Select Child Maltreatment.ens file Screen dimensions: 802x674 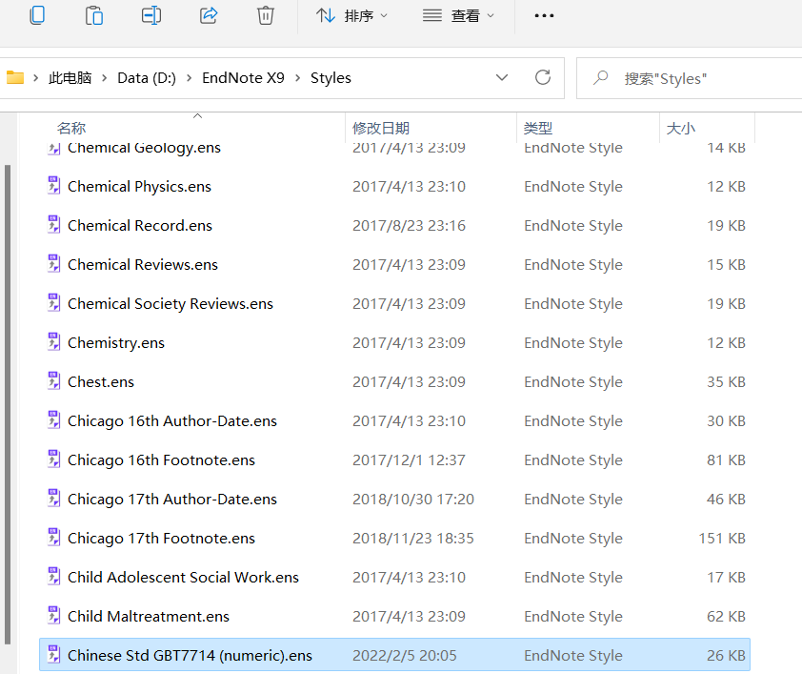[x=394, y=616]
